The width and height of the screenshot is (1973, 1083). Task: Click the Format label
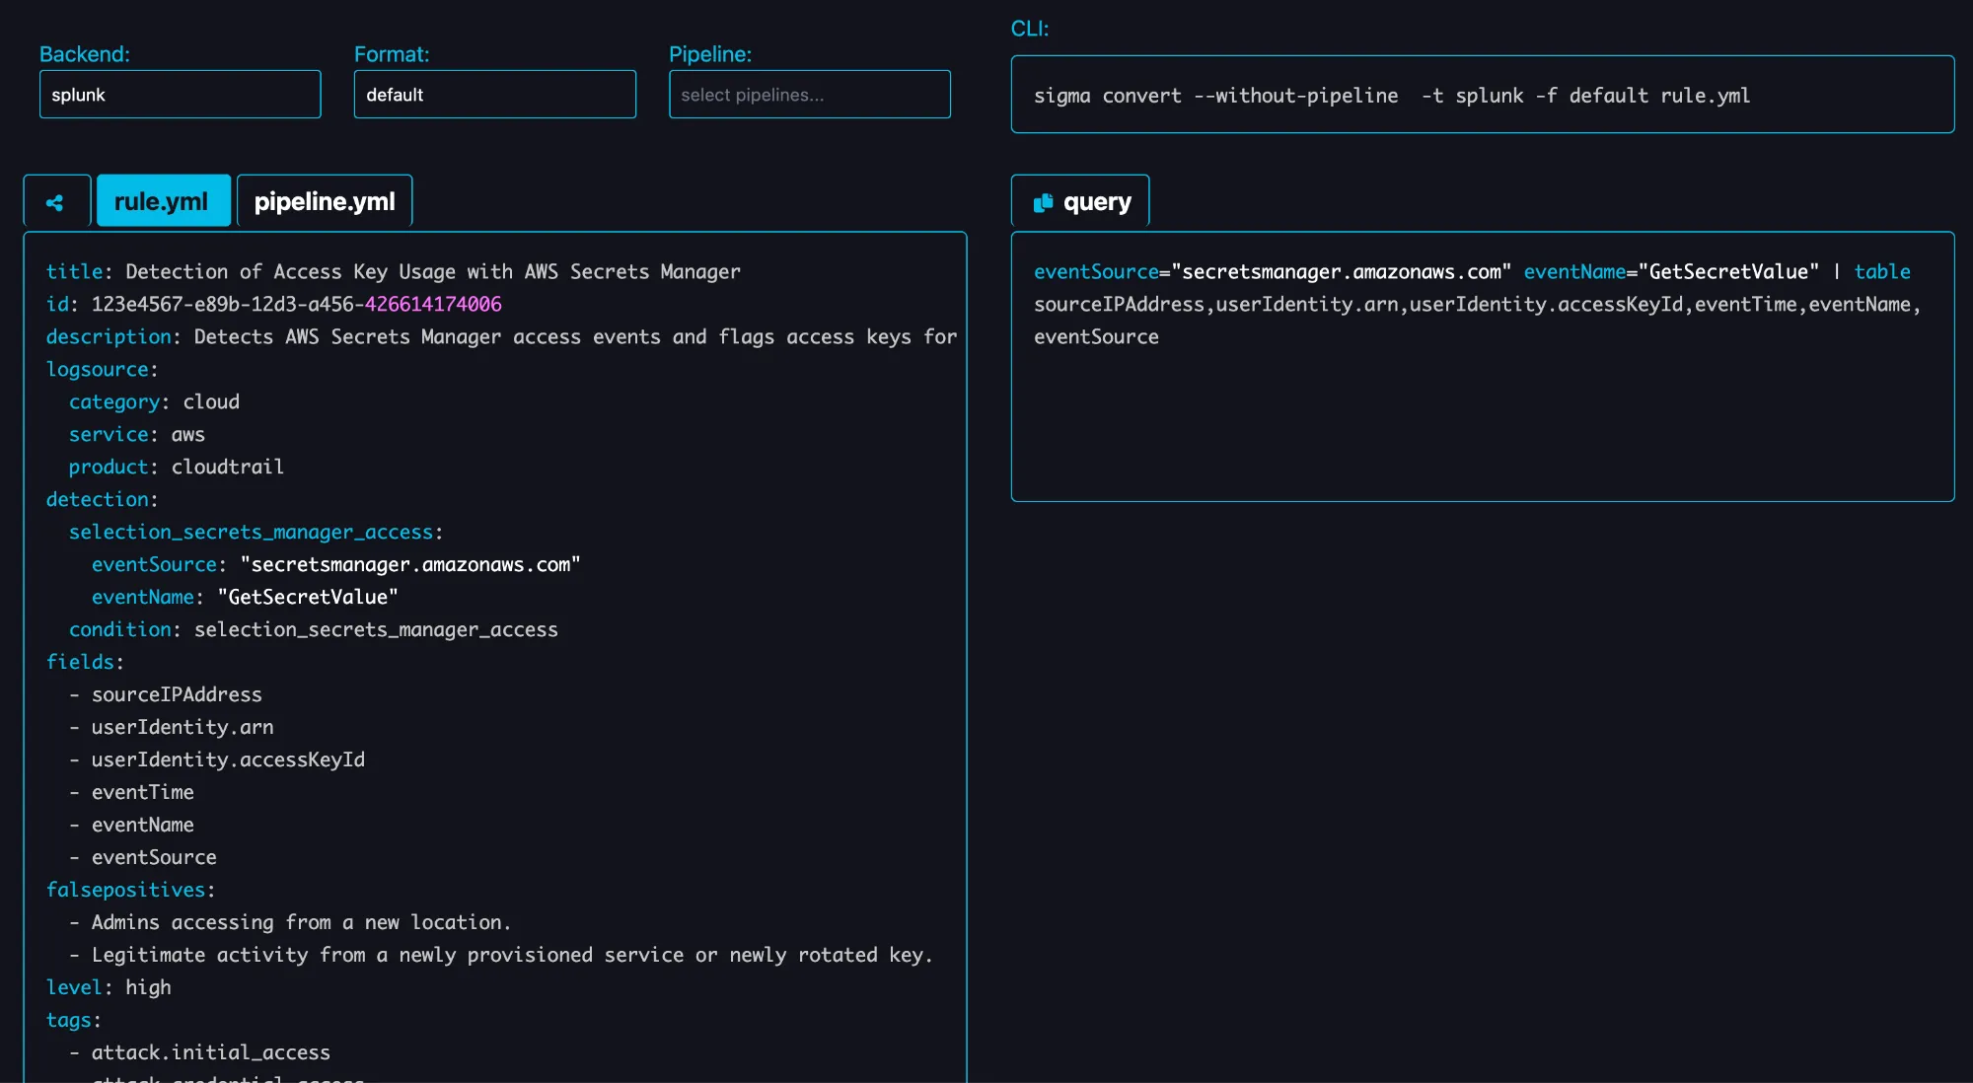tap(392, 54)
